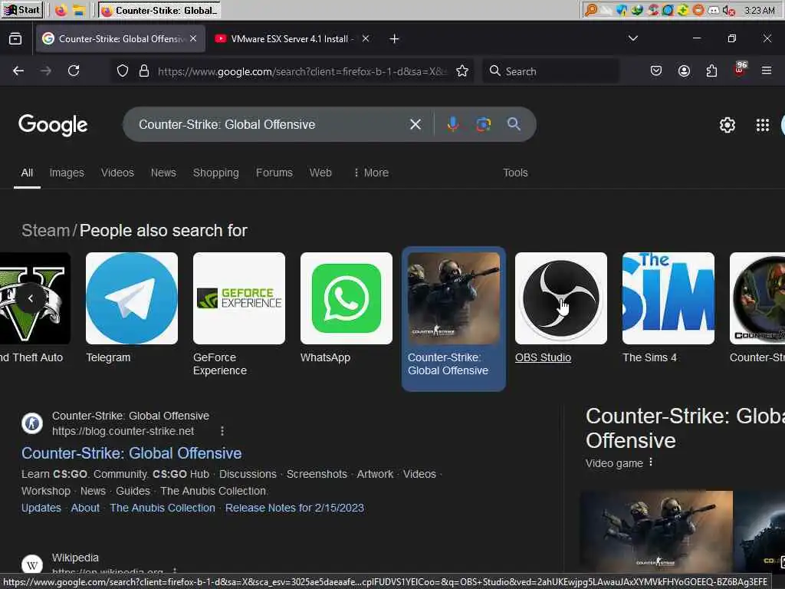This screenshot has width=785, height=589.
Task: Open the Google apps grid
Action: pyautogui.click(x=763, y=125)
